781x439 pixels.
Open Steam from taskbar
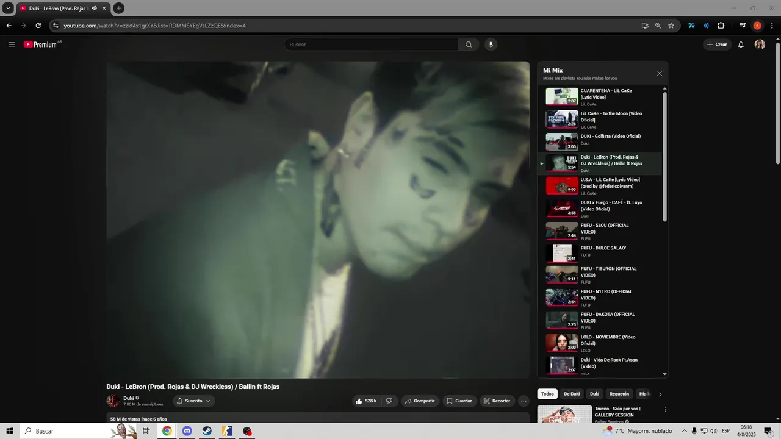point(207,431)
